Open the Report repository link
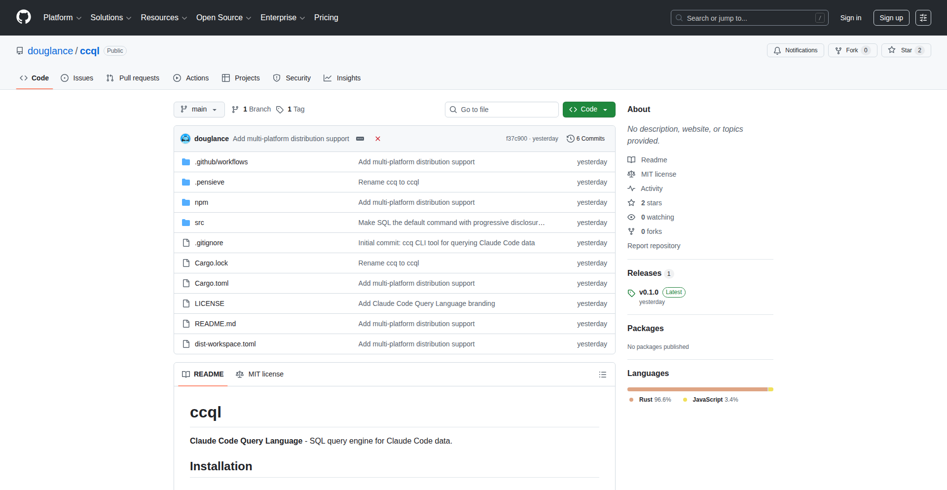 654,246
